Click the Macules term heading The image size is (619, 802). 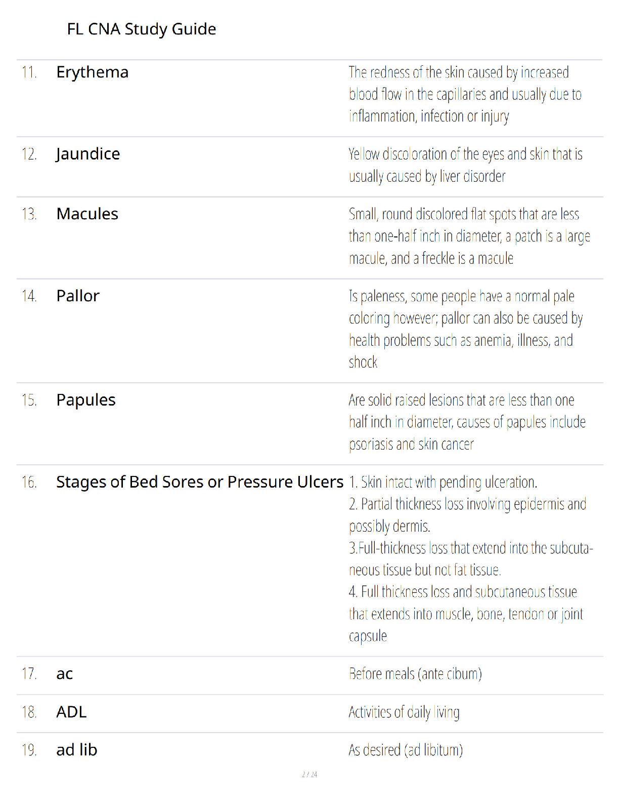click(87, 214)
